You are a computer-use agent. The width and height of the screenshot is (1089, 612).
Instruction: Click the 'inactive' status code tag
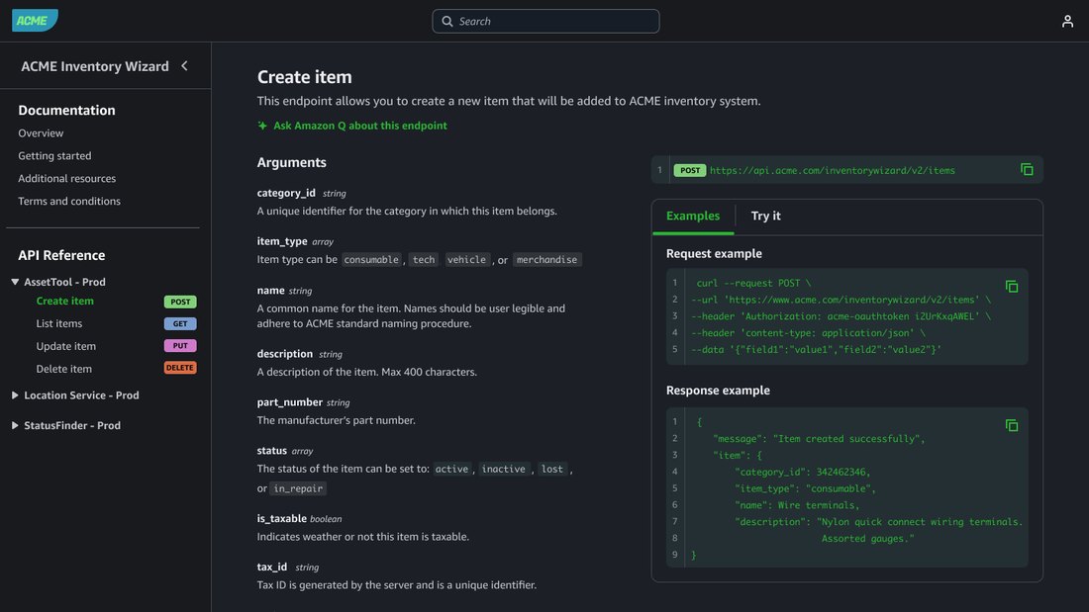(504, 469)
